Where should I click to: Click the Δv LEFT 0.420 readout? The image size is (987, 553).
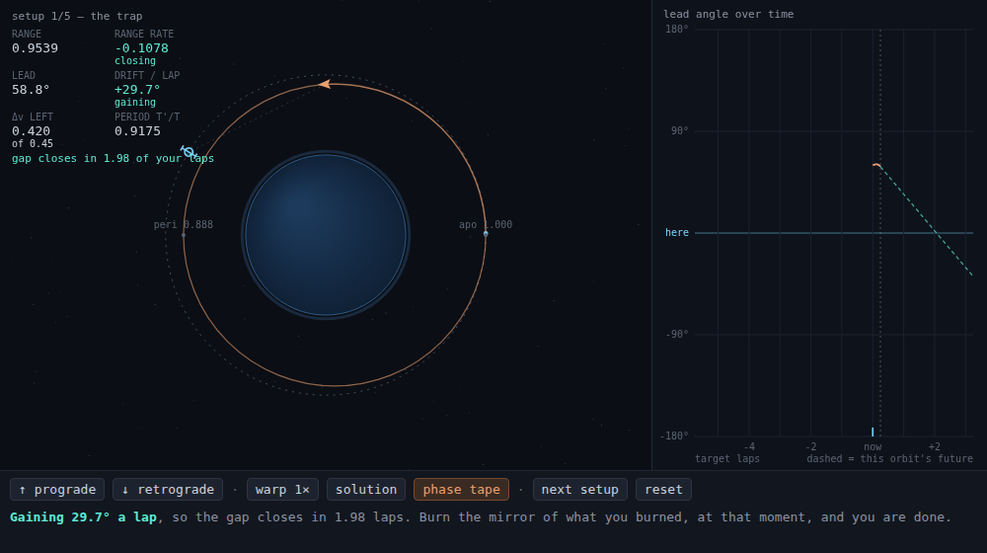[31, 131]
